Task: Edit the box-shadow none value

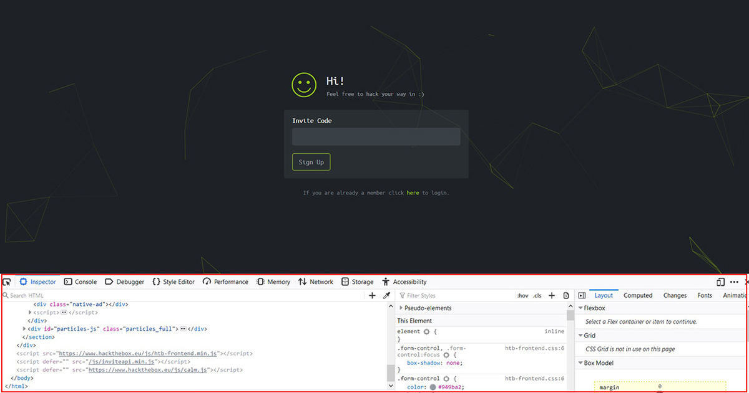Action: [x=453, y=362]
